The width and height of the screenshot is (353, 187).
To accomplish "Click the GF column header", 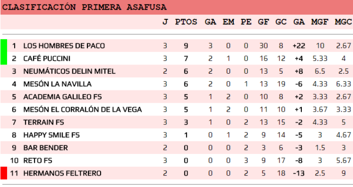I will [263, 22].
